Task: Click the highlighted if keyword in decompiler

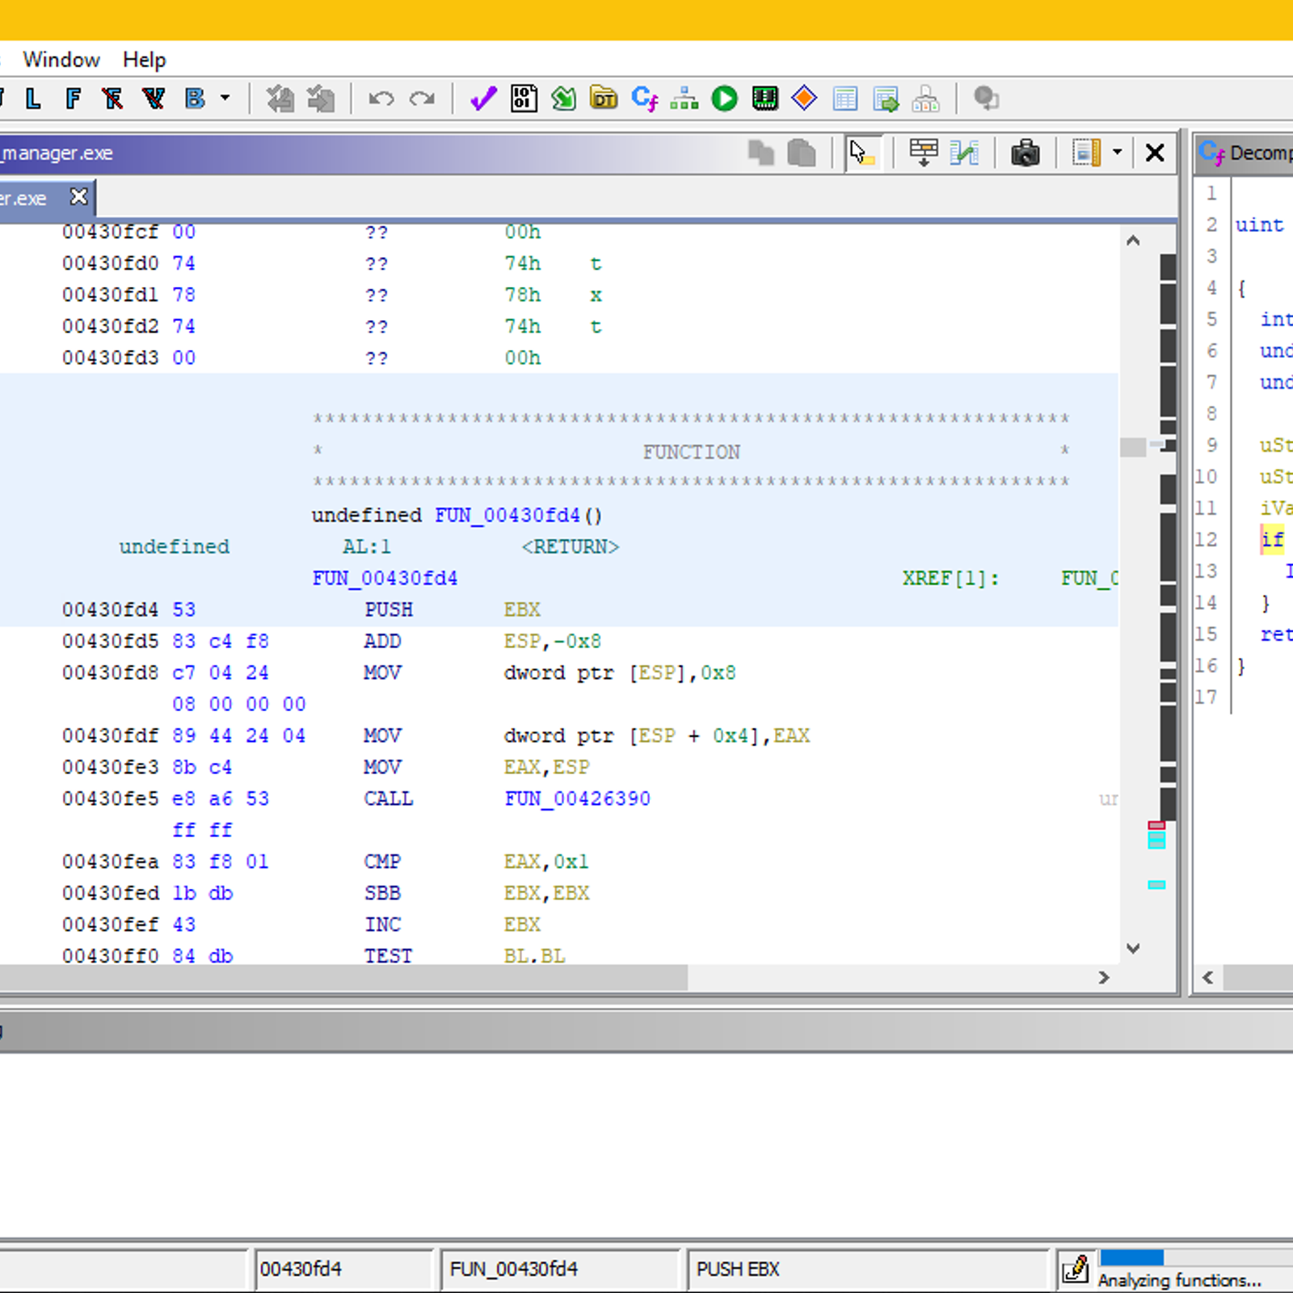Action: [x=1272, y=540]
